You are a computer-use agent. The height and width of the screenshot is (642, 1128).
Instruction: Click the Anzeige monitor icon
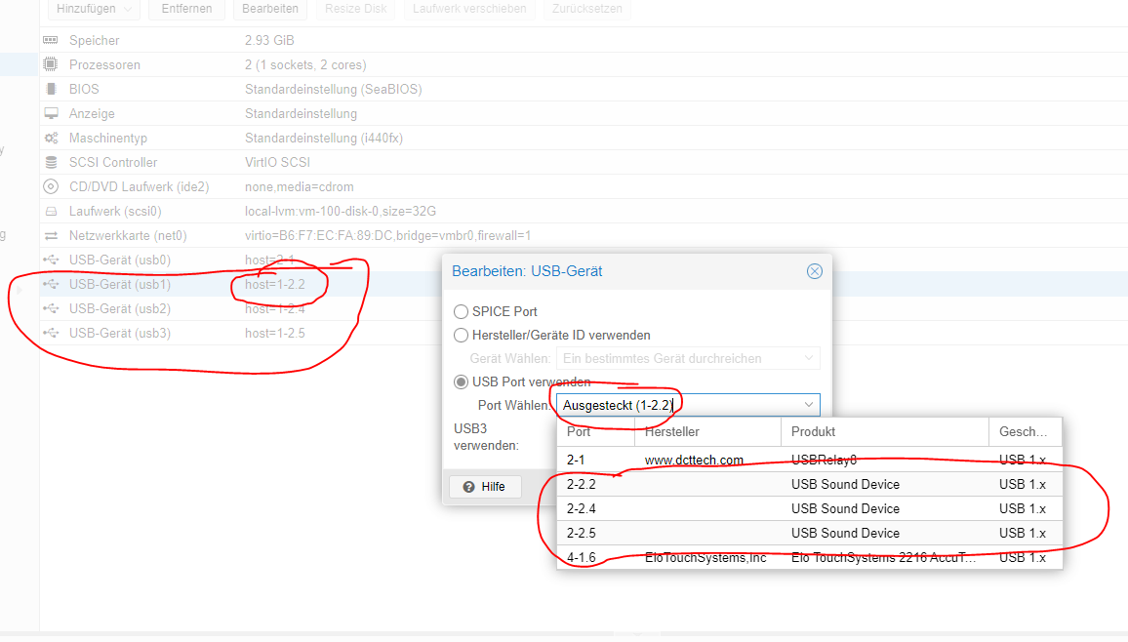(x=51, y=113)
